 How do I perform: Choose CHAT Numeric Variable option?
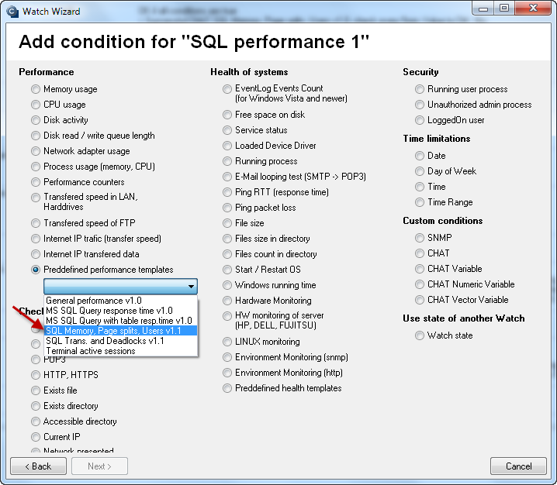[420, 284]
